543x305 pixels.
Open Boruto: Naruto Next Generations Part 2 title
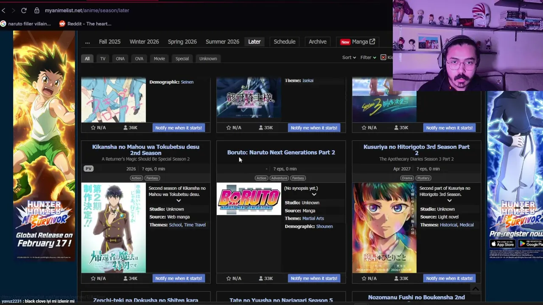pos(281,152)
